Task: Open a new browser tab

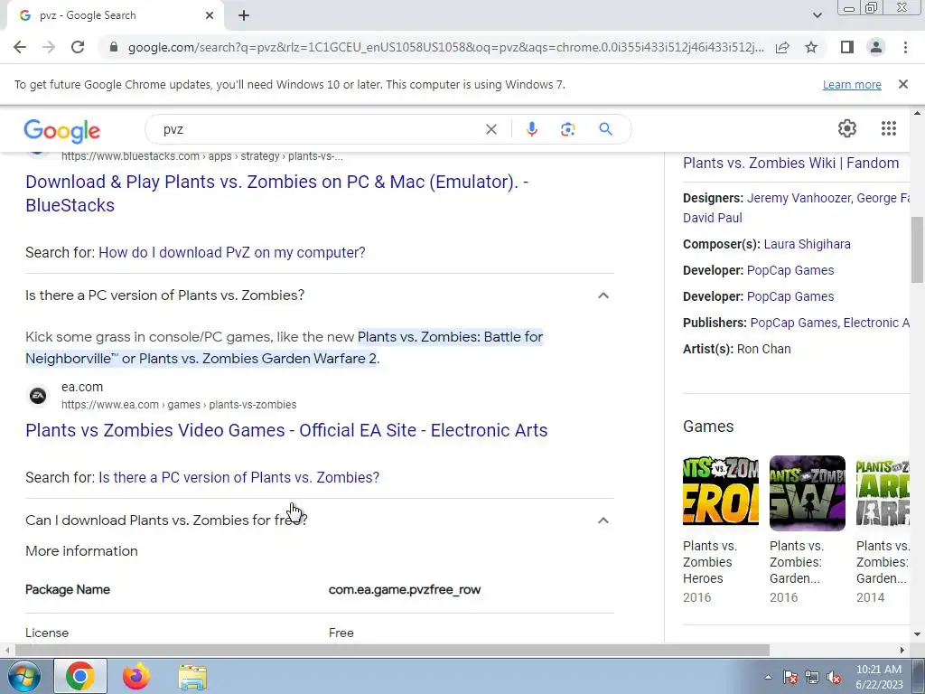Action: pyautogui.click(x=244, y=15)
